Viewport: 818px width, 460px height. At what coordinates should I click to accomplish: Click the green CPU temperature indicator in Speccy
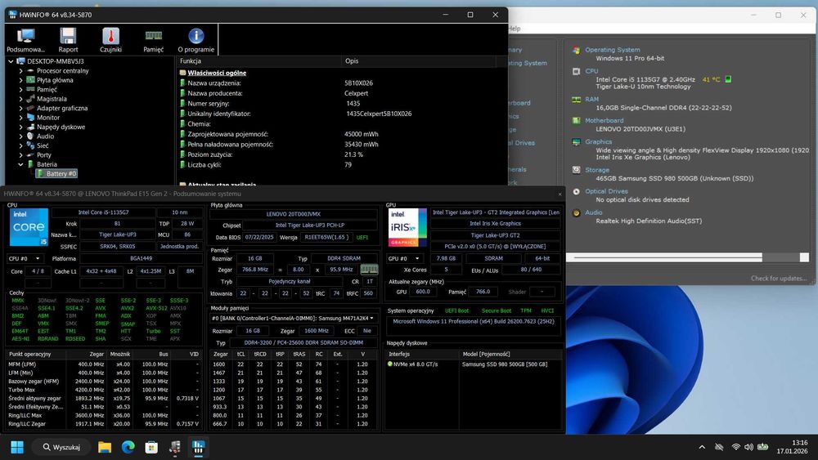point(728,79)
